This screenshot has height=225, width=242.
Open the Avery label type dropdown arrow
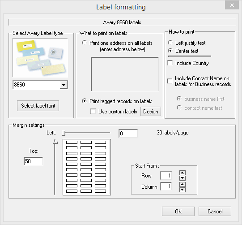click(x=64, y=85)
